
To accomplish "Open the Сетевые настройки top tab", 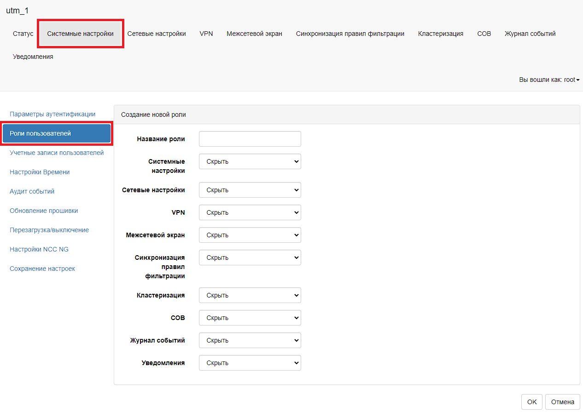I will (157, 34).
